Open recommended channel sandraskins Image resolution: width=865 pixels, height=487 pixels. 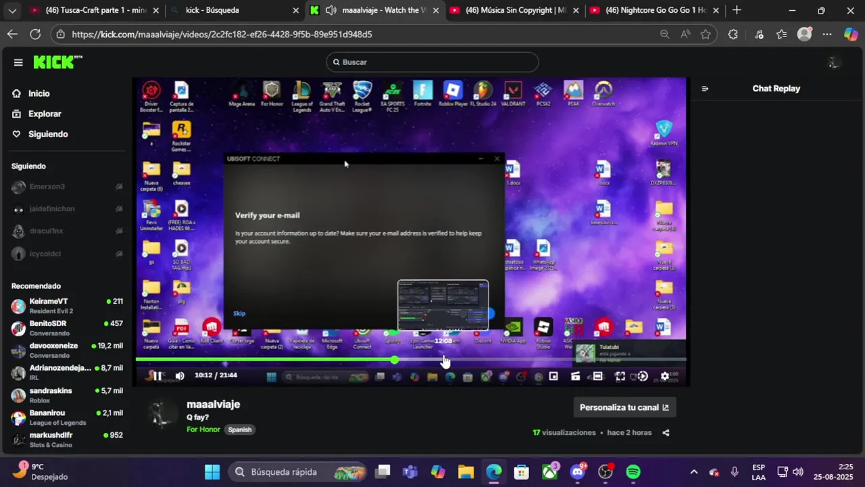[x=66, y=395]
